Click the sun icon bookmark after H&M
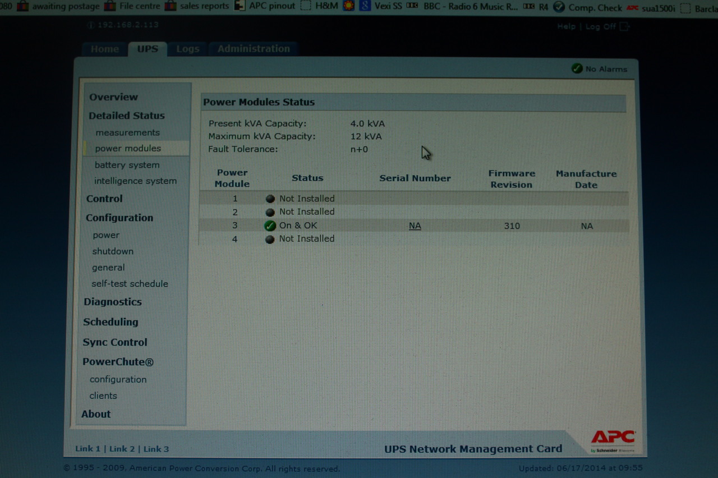The height and width of the screenshot is (478, 718). pos(349,6)
